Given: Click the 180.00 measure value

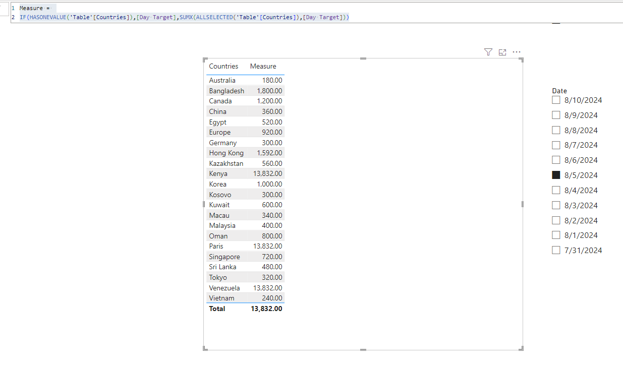Looking at the screenshot, I should tap(272, 80).
